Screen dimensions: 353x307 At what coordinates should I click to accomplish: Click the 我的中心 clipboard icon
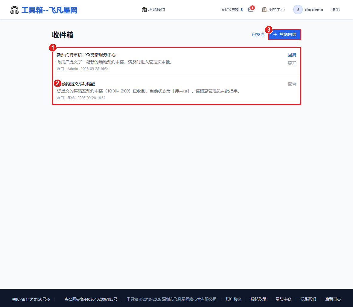coord(264,10)
